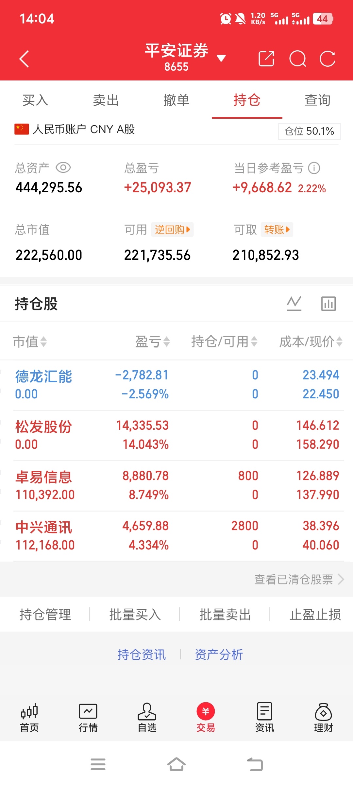Viewport: 353px width, 785px height.
Task: Tap Android back navigation button
Action: pos(255,764)
